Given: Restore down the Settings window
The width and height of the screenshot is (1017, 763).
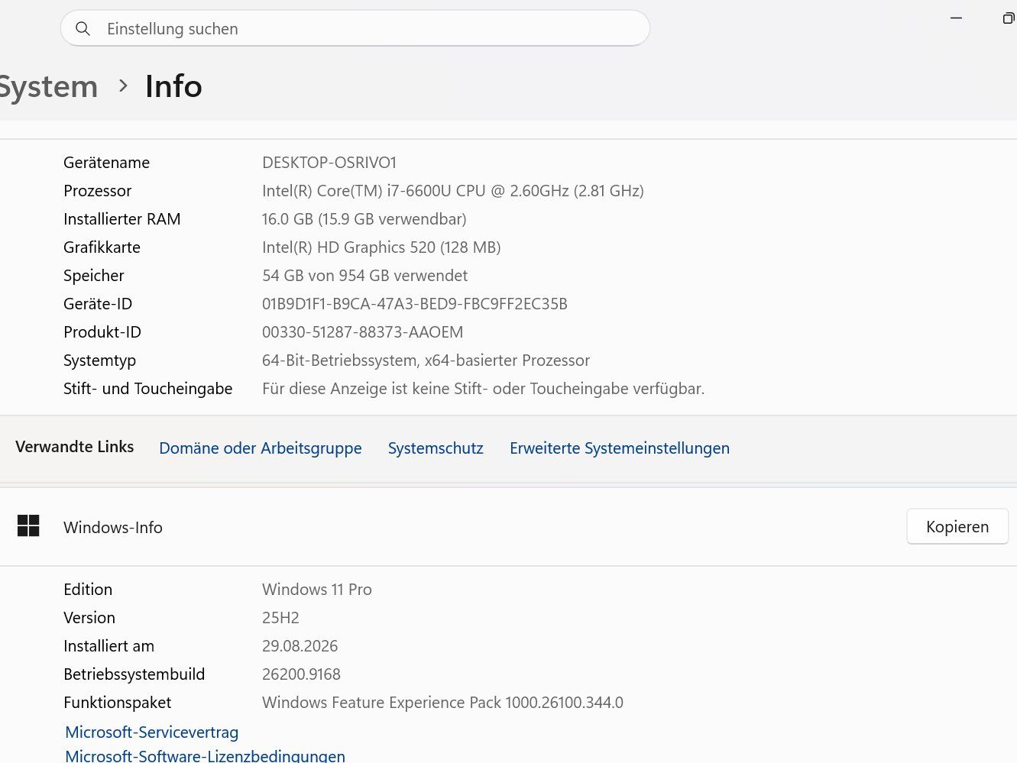Looking at the screenshot, I should point(1008,18).
